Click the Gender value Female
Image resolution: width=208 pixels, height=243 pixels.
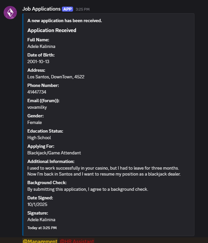pos(35,122)
